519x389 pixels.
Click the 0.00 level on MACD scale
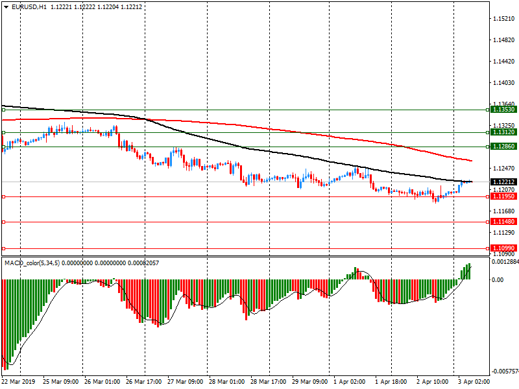click(498, 280)
